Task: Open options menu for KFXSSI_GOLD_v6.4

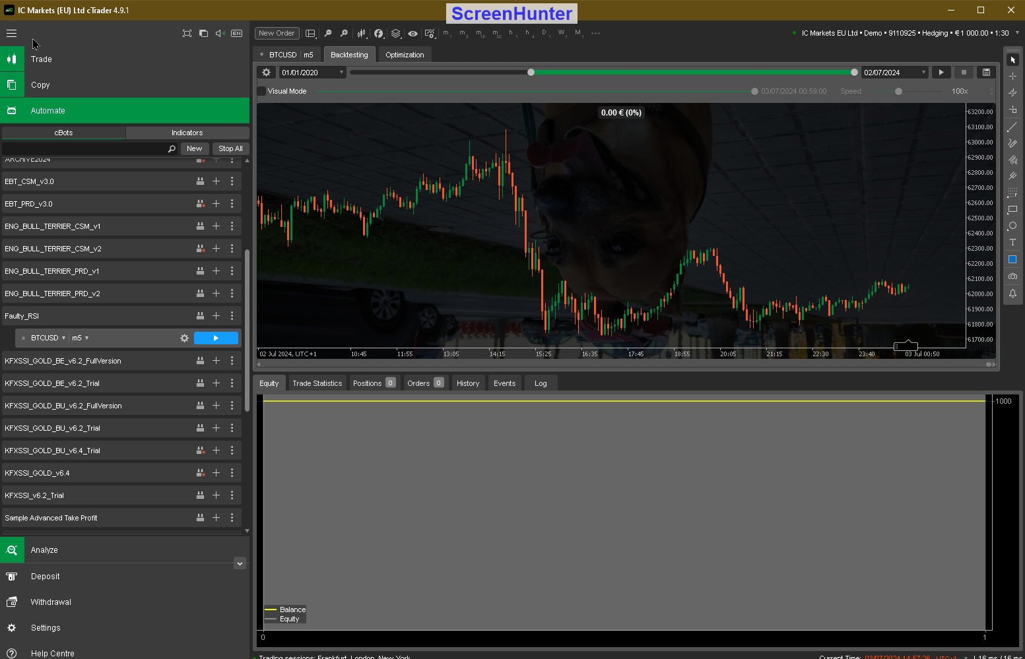Action: (x=232, y=473)
